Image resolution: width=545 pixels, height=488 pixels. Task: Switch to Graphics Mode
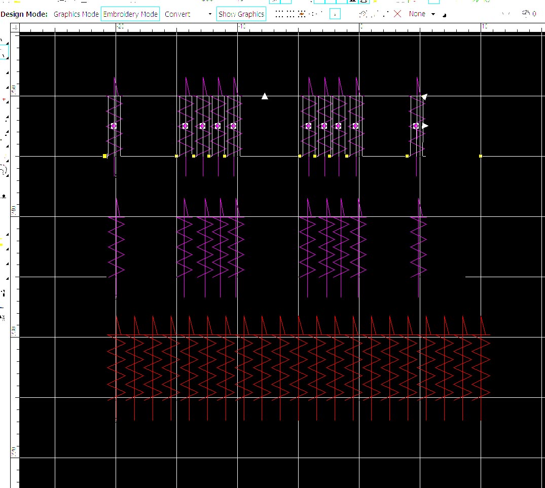coord(76,14)
